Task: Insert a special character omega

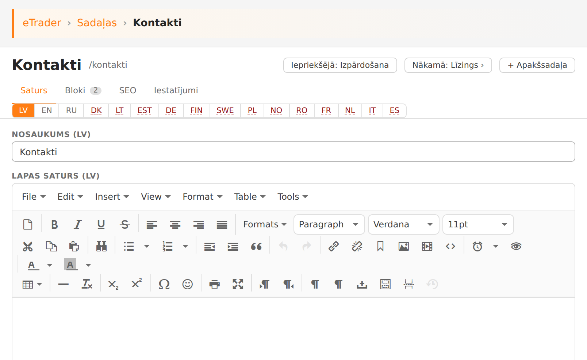Action: click(164, 284)
